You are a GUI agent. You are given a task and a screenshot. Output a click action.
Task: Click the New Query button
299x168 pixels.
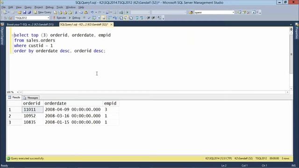(x=43, y=13)
